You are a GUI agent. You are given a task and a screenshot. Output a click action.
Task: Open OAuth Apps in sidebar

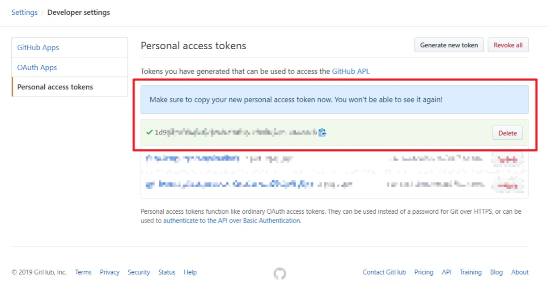coord(37,68)
